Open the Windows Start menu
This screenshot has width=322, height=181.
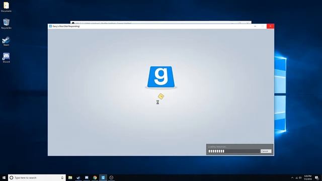(x=4, y=177)
